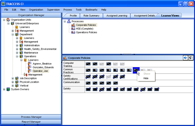The image size is (195, 126).
Task: Click the Organization Units root icon
Action: coord(8,20)
